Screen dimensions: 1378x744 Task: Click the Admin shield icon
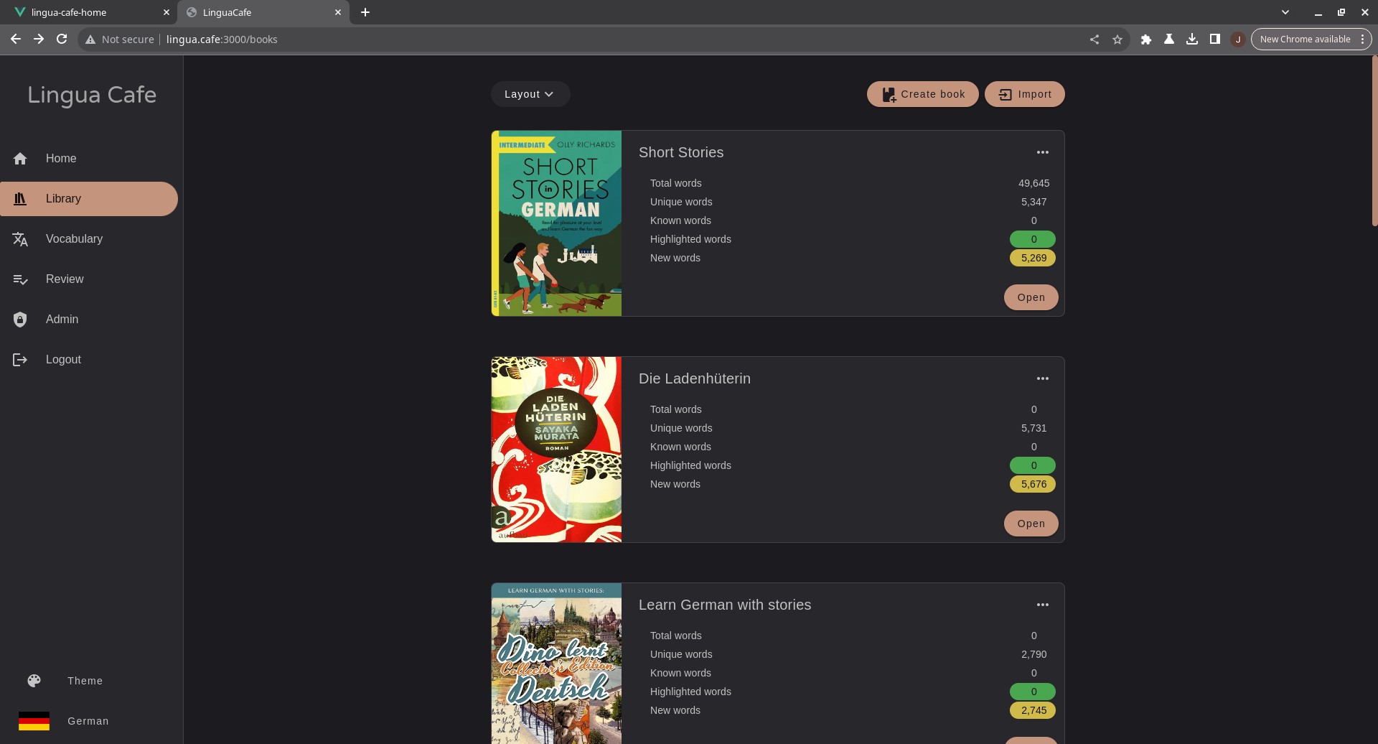coord(20,320)
